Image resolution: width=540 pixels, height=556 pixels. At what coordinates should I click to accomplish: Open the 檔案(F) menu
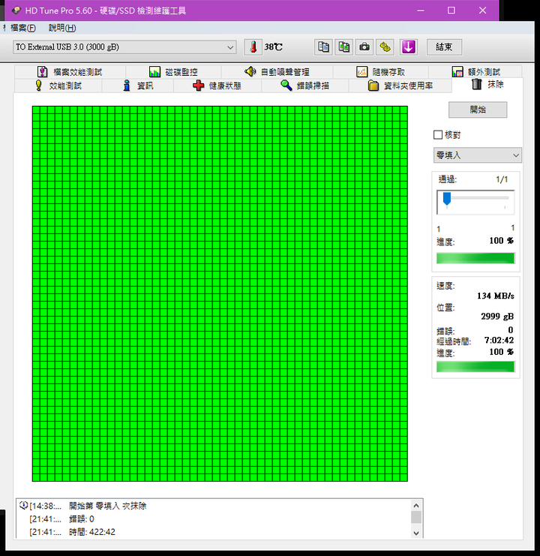23,28
